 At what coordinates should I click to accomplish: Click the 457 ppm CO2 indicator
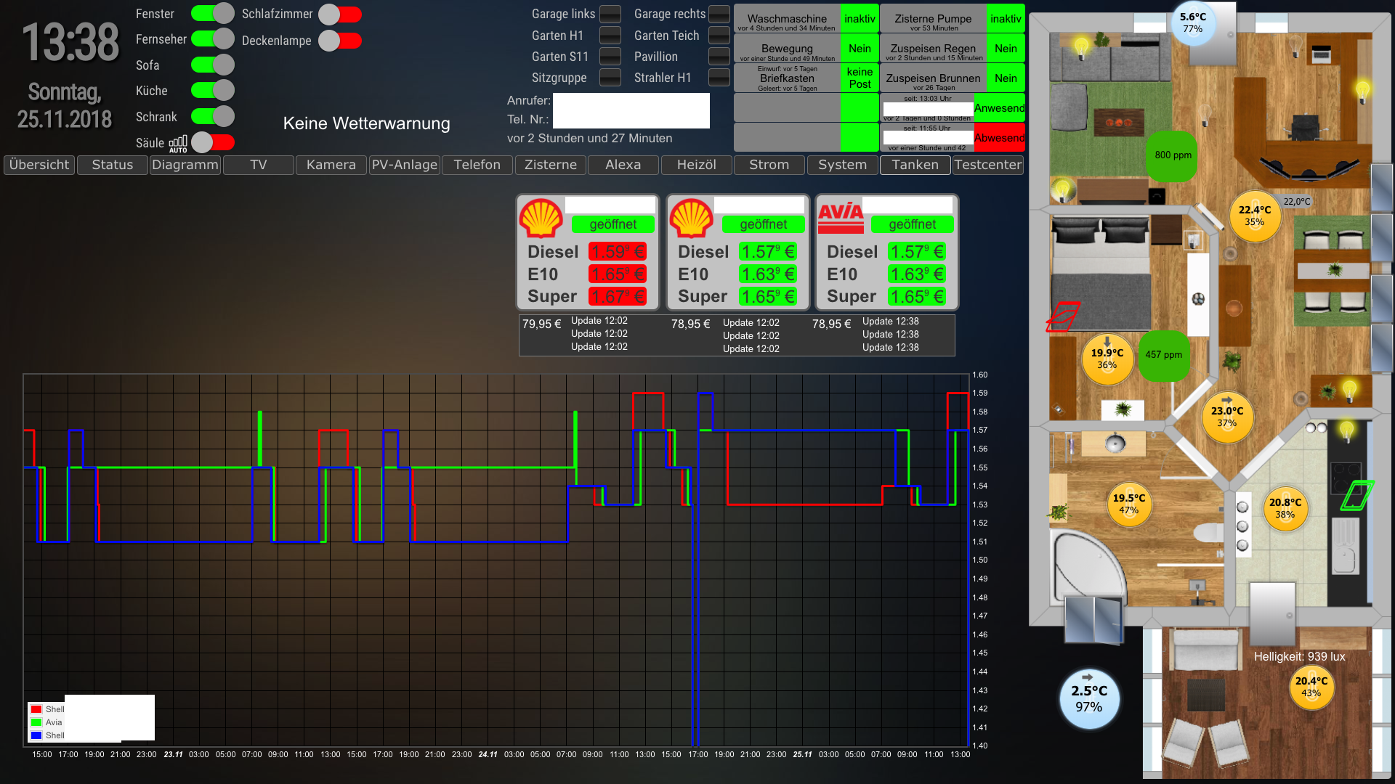[1164, 355]
